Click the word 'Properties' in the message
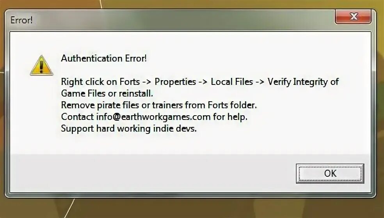The height and width of the screenshot is (218, 384). 175,82
